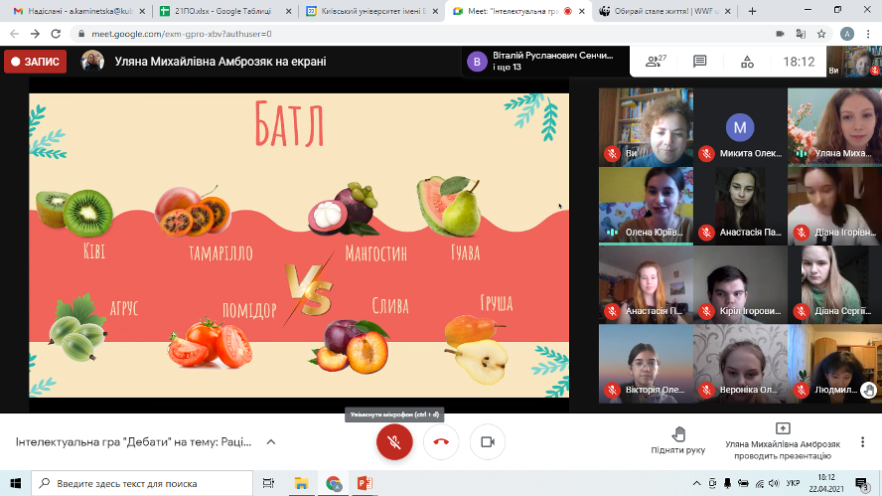Close the Meet browser tab

582,11
